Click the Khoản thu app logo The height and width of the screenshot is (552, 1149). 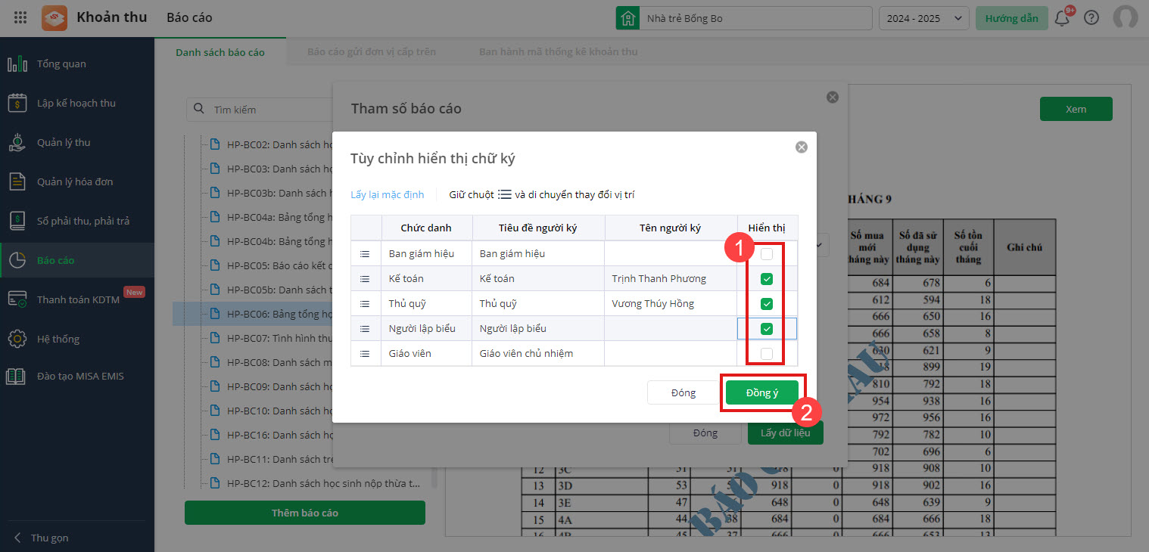tap(54, 18)
